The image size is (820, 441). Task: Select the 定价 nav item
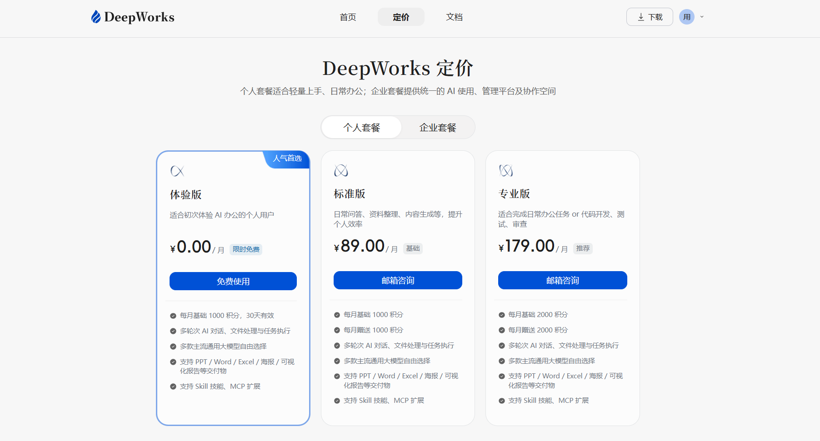coord(401,17)
